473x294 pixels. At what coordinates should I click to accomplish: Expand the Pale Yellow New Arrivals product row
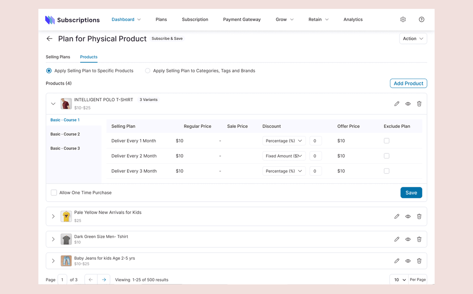pyautogui.click(x=53, y=216)
